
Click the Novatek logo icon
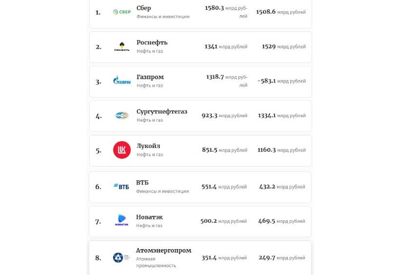(x=121, y=221)
